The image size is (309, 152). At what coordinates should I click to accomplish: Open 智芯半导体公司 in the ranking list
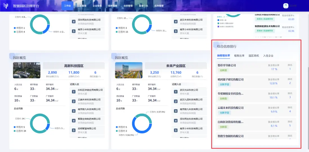click(x=256, y=68)
